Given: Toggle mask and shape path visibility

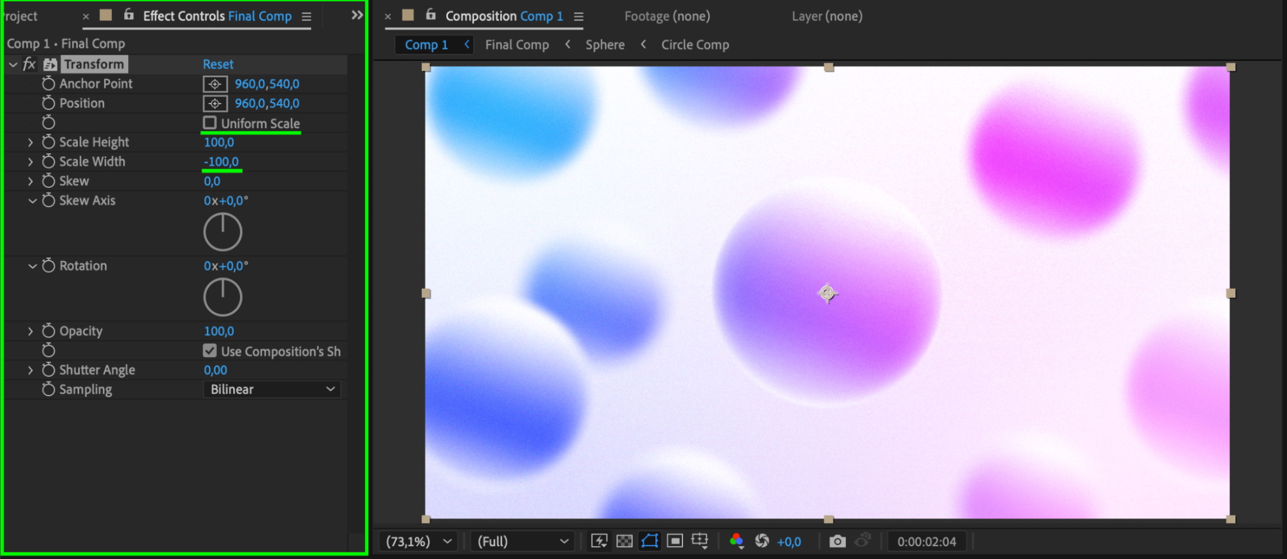Looking at the screenshot, I should point(650,541).
